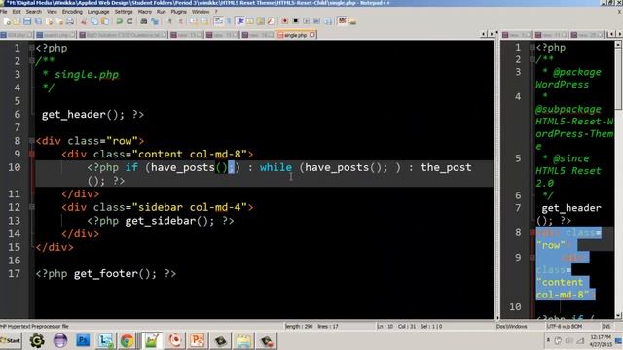Start macro recording with red dot button

[x=285, y=21]
